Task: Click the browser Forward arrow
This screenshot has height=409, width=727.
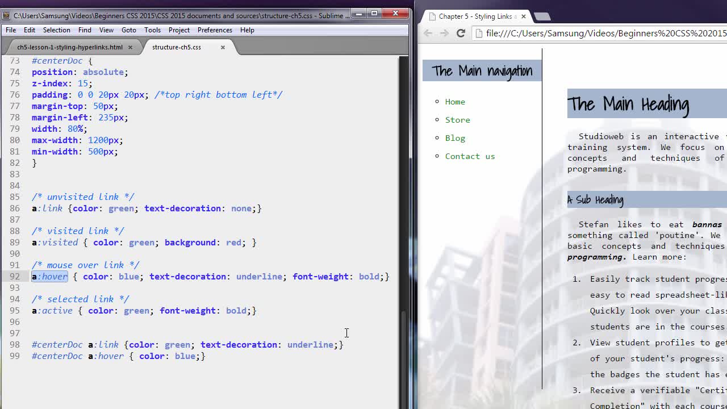Action: click(444, 34)
